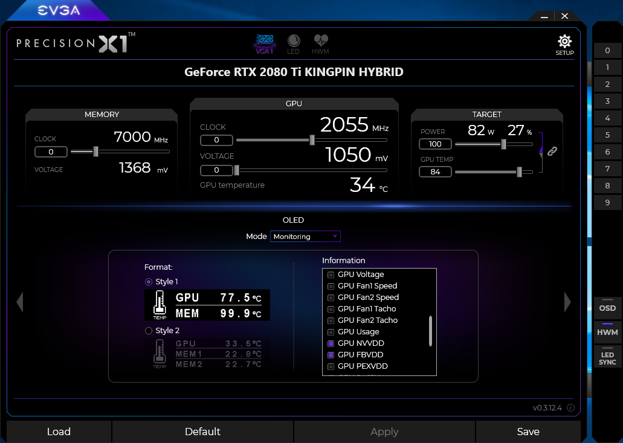
Task: Tick the GPU Fan1 Tacho checkbox
Action: 331,309
